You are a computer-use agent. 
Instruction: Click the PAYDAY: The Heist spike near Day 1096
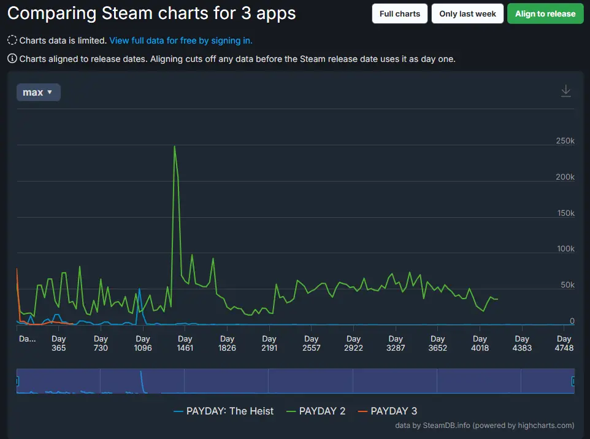140,289
